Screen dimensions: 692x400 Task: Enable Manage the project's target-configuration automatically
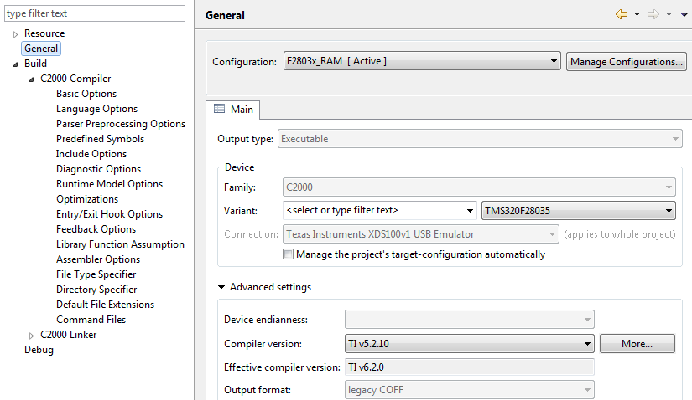tap(289, 254)
